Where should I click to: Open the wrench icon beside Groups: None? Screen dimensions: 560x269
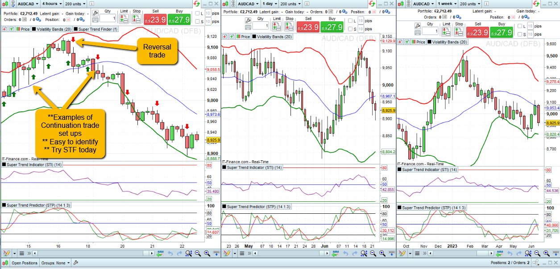click(x=76, y=263)
